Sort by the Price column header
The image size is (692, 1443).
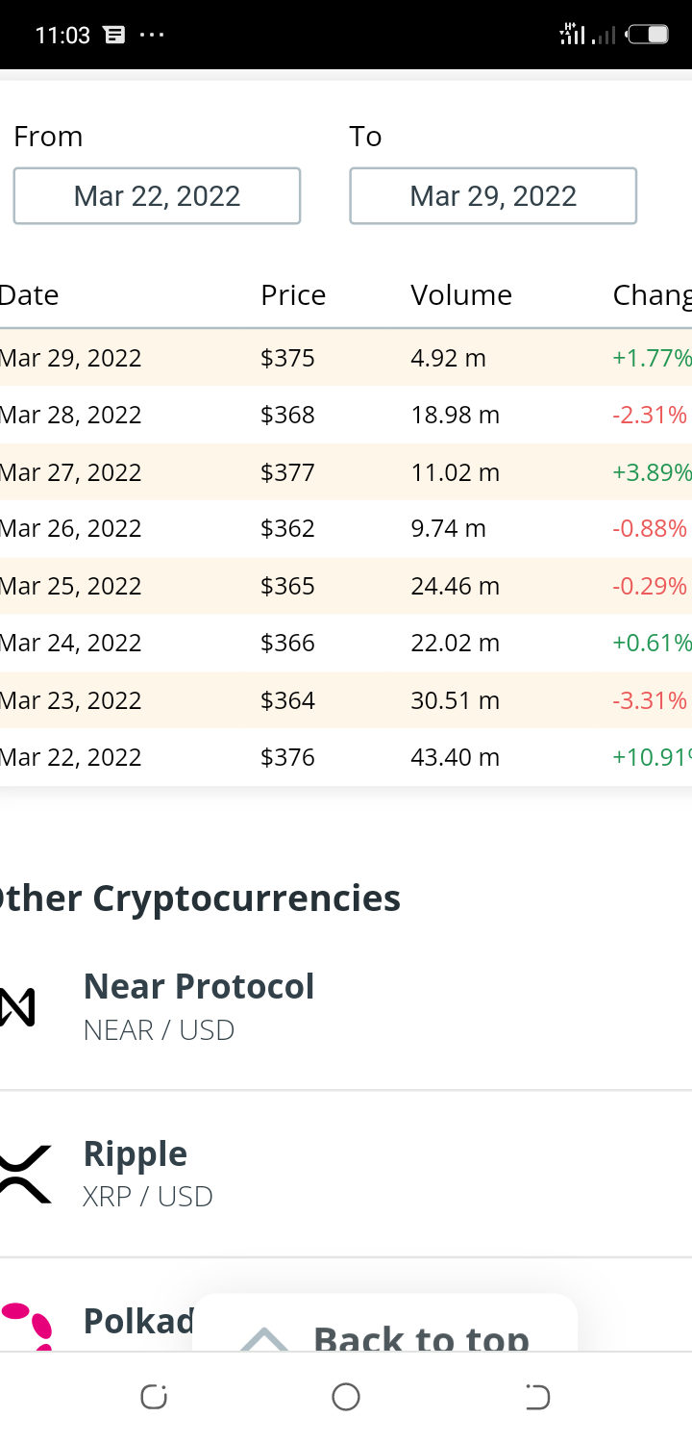coord(293,295)
